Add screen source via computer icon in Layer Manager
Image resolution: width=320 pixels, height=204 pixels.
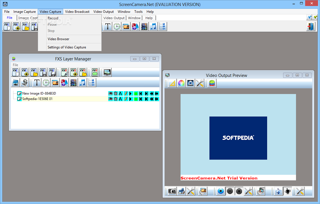[x=15, y=82]
